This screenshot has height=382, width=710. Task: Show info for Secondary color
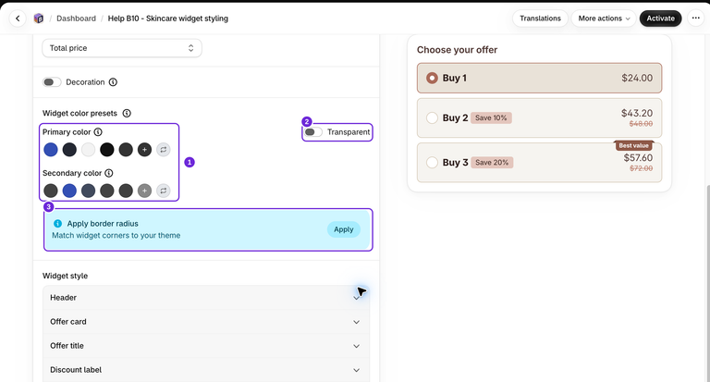coord(109,173)
